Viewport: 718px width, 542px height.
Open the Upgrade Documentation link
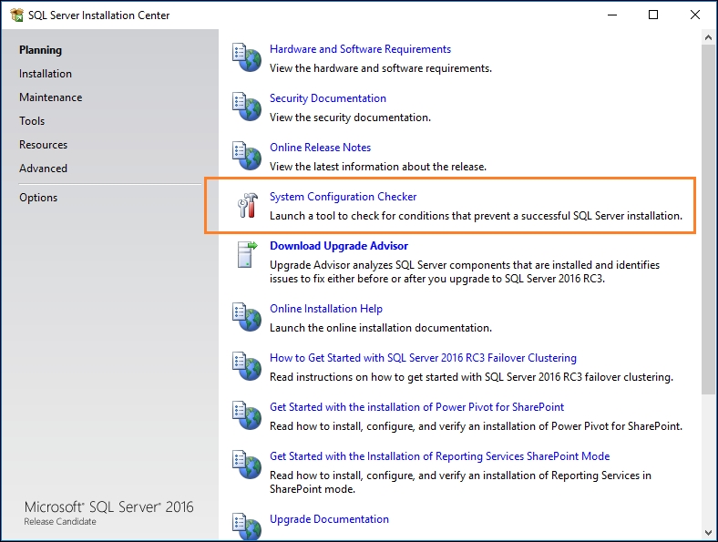tap(329, 519)
